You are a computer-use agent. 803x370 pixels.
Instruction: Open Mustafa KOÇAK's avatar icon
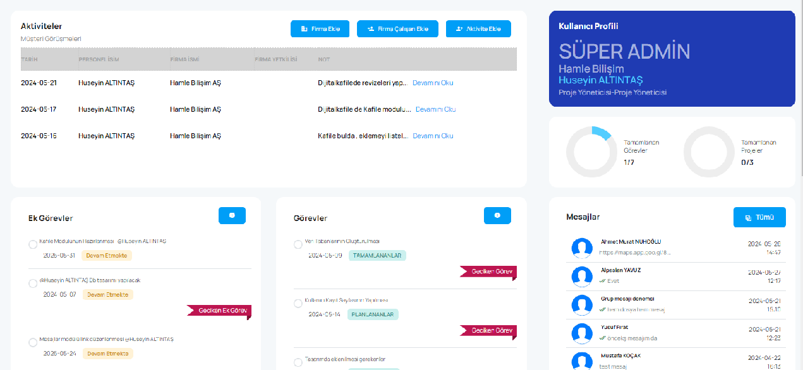(581, 361)
